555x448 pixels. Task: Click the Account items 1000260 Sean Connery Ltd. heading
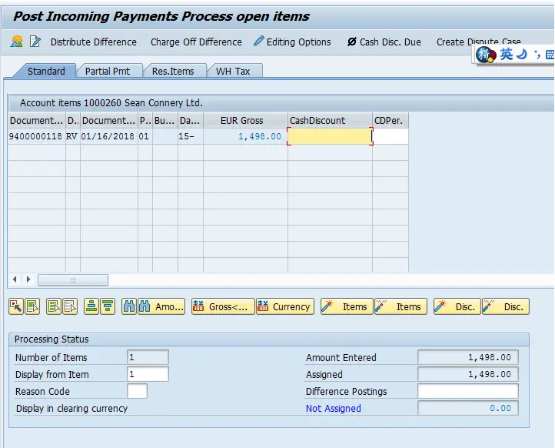[x=111, y=103]
